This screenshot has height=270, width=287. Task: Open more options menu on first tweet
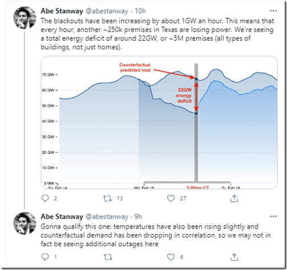[273, 11]
